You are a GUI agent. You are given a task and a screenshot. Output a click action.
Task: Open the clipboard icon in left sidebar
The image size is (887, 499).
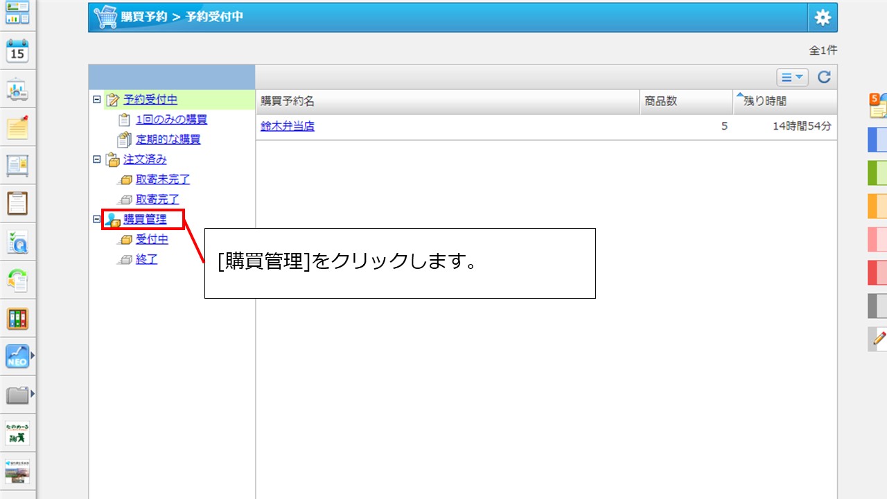click(x=17, y=204)
